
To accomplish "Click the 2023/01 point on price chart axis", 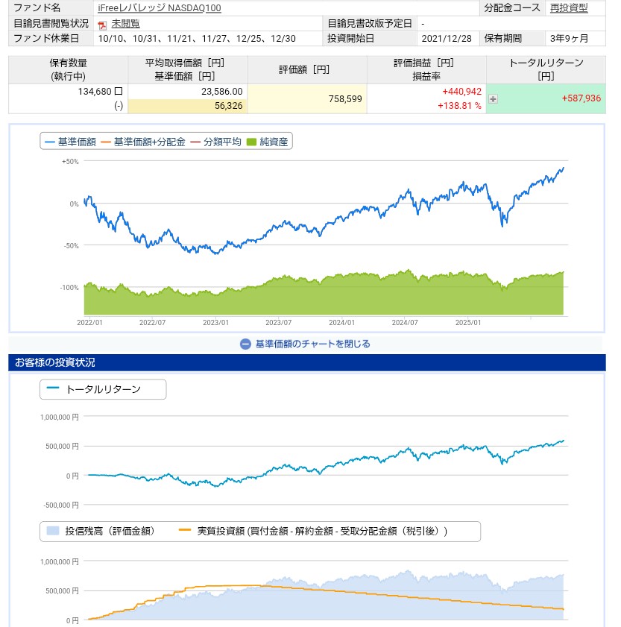I will click(215, 322).
